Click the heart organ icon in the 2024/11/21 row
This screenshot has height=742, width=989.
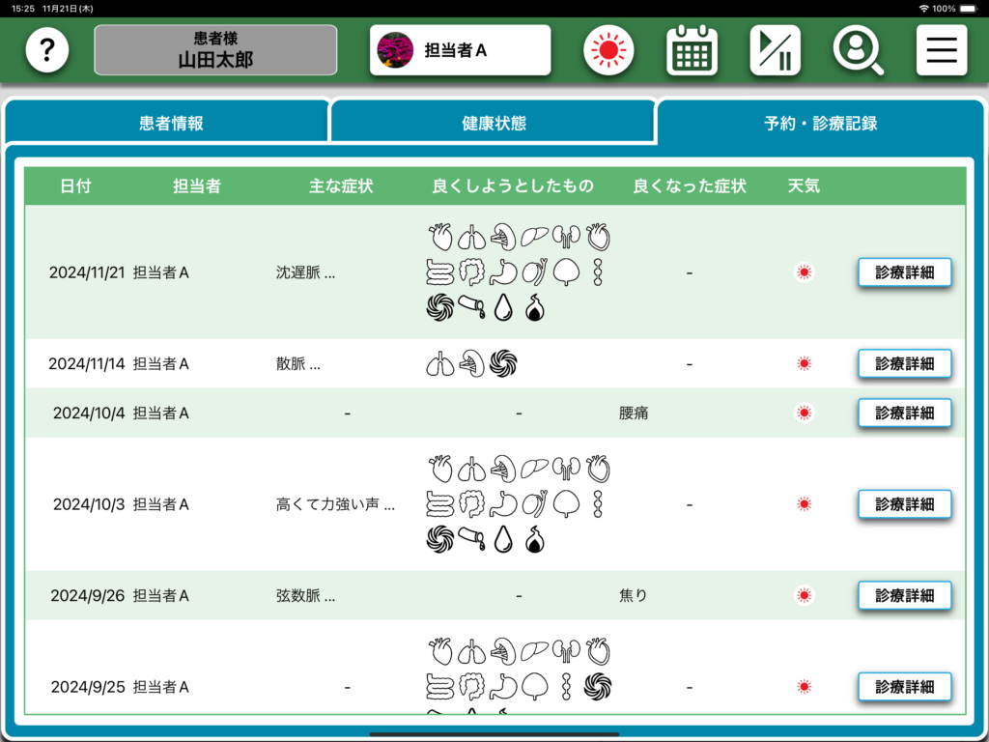[439, 237]
